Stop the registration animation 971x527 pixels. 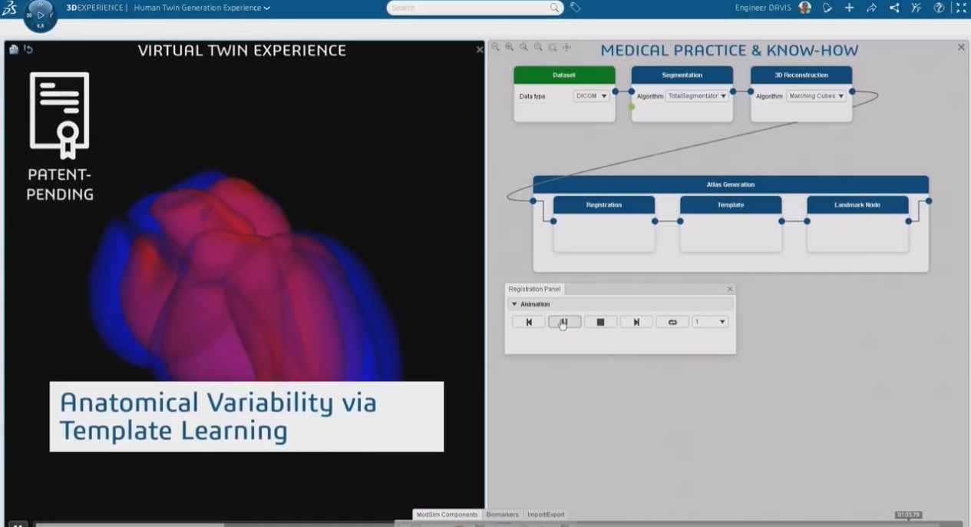(x=600, y=322)
